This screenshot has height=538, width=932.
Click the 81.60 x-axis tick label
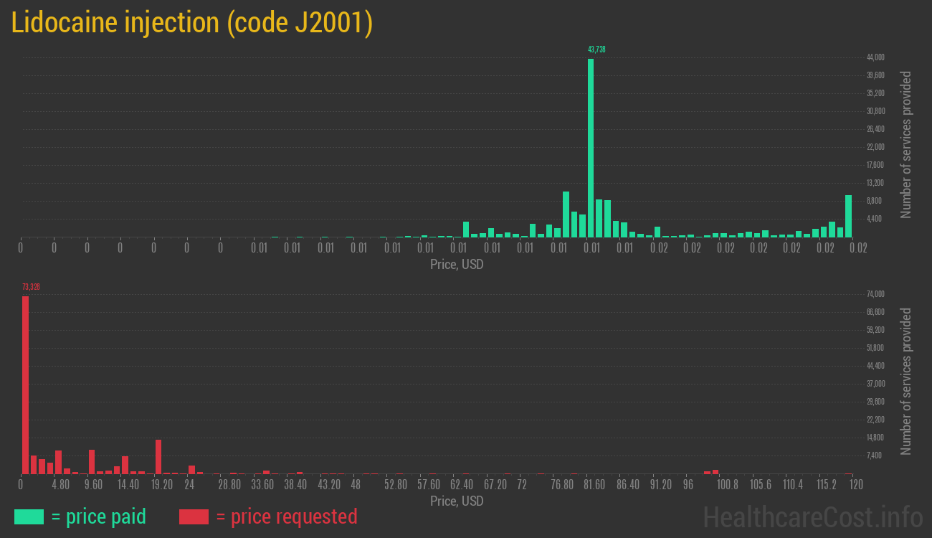[594, 485]
